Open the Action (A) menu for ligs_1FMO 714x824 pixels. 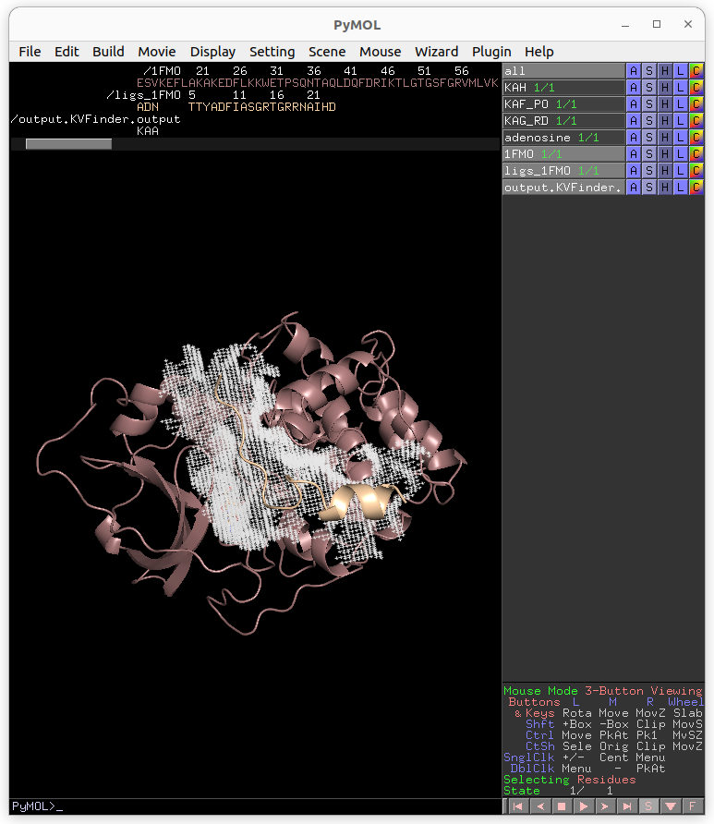coord(634,171)
